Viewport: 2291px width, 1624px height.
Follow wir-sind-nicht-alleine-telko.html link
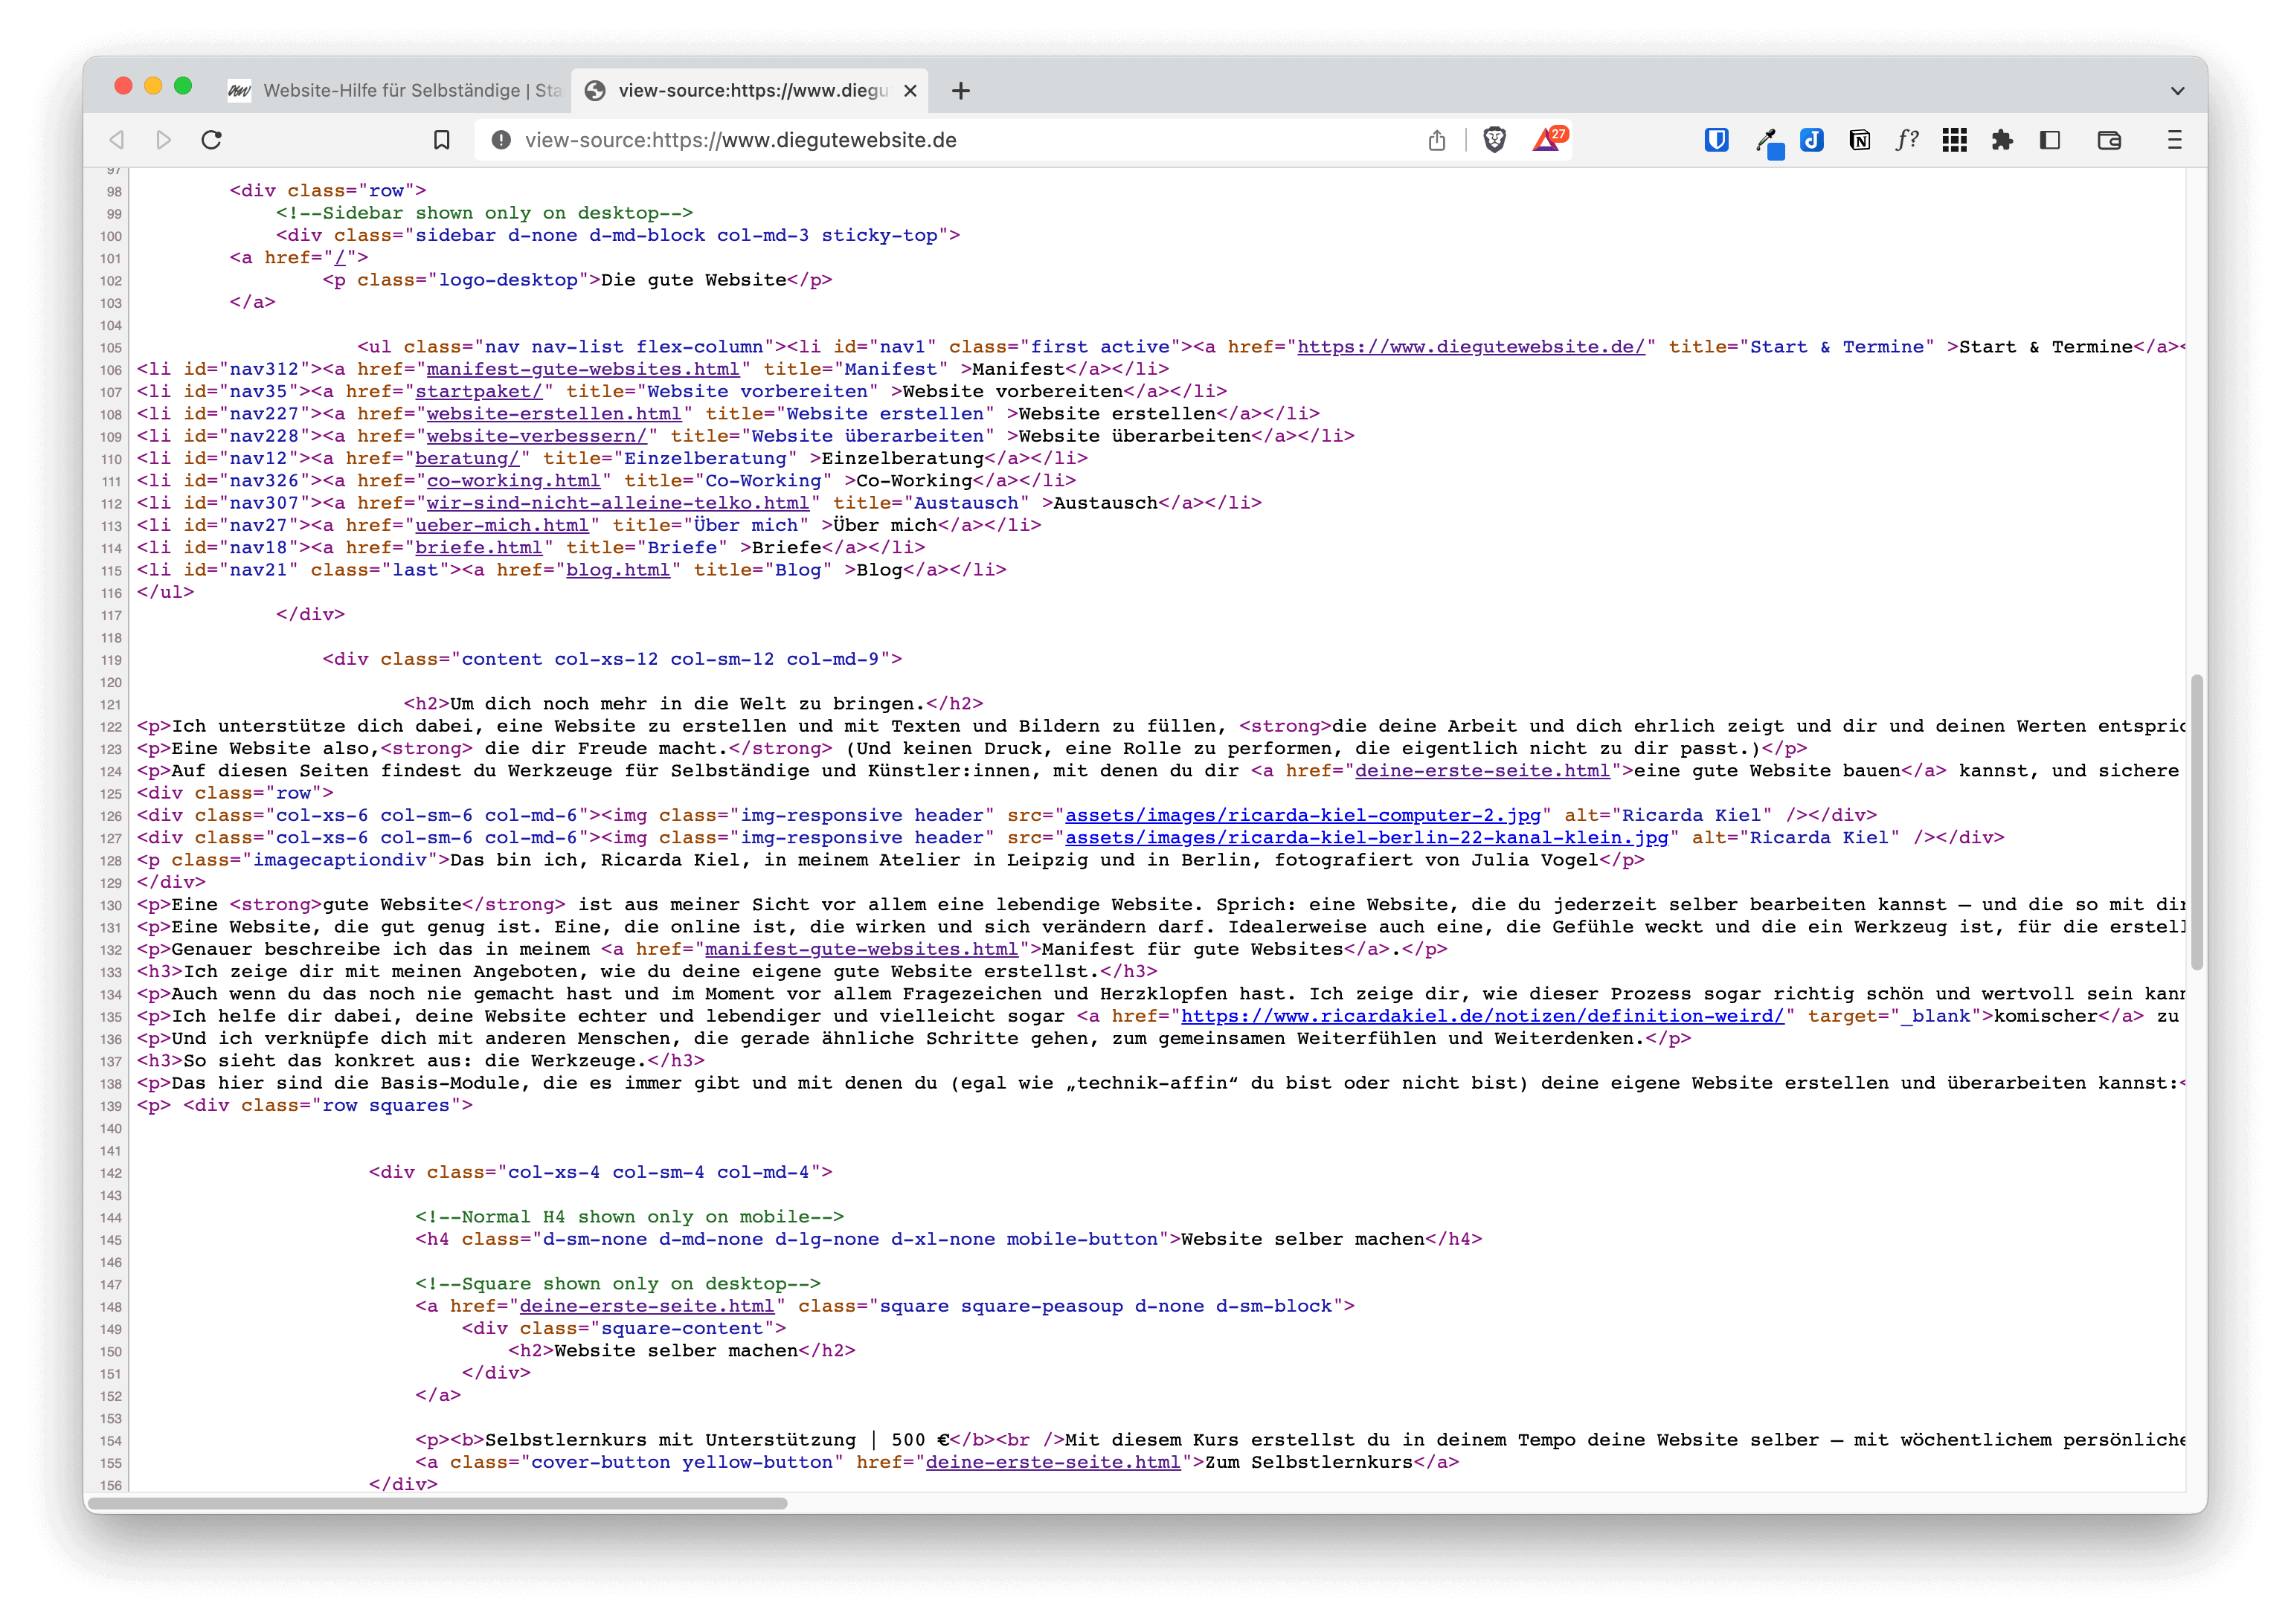617,503
